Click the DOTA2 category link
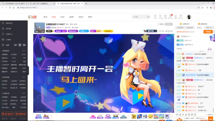Image resolution: width=215 pixels, height=121 pixels. pyautogui.click(x=24, y=55)
